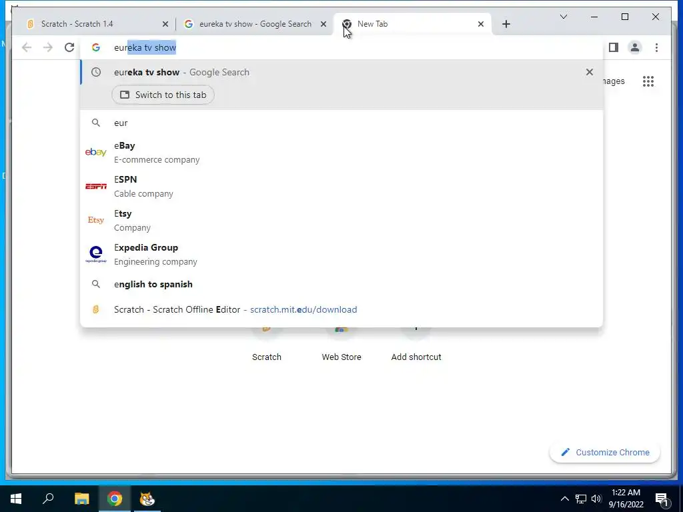This screenshot has width=683, height=512.
Task: Click the browser back arrow
Action: pyautogui.click(x=27, y=47)
